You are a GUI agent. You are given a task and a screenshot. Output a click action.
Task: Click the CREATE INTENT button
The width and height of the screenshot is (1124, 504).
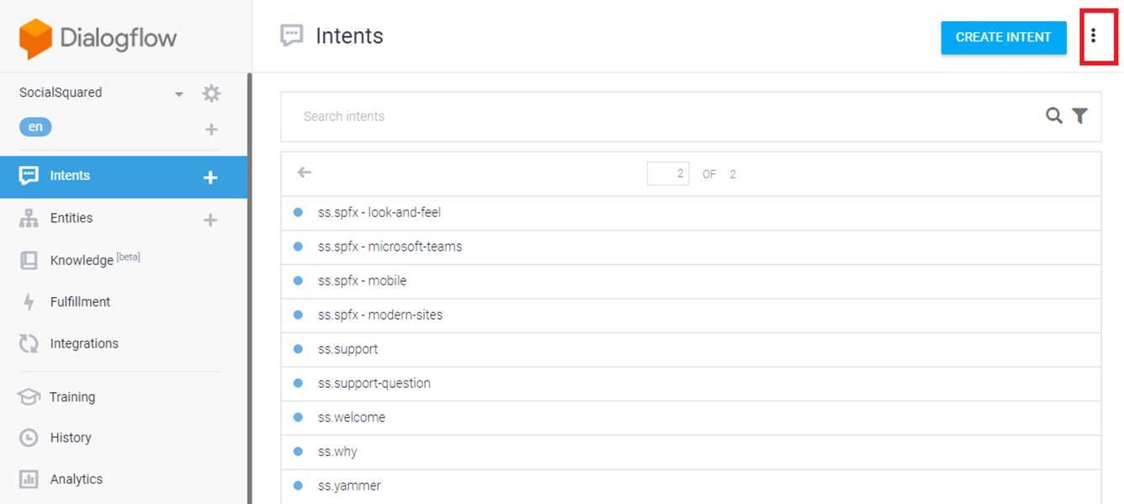click(x=1003, y=37)
